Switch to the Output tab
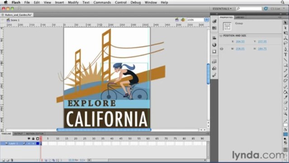The image size is (289, 163). (x=19, y=134)
